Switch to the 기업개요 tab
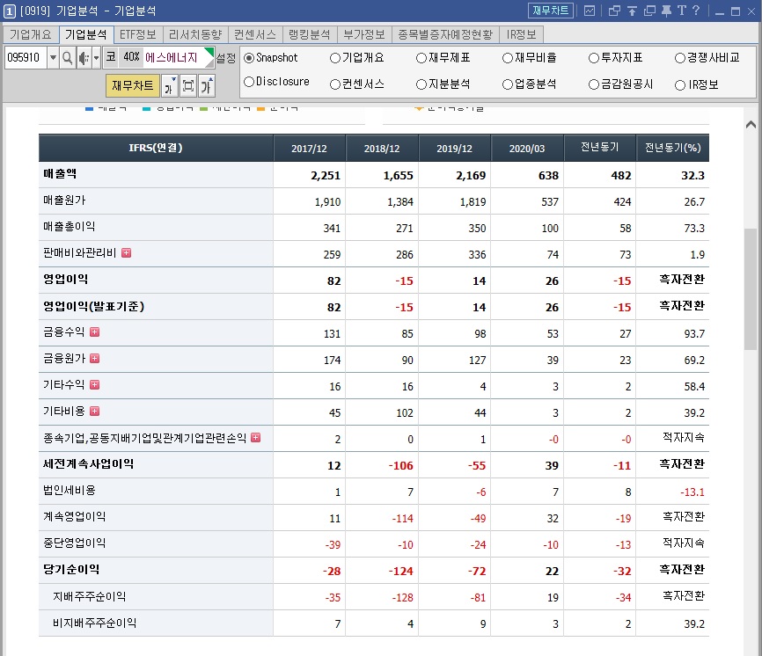Image resolution: width=762 pixels, height=656 pixels. [x=30, y=34]
